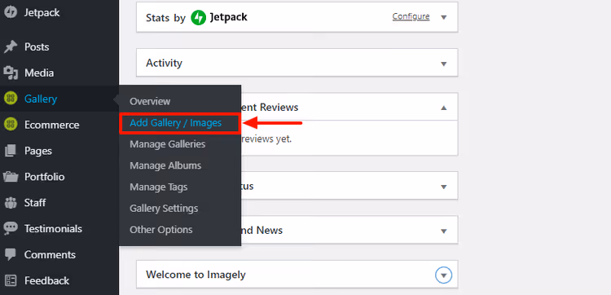Image resolution: width=611 pixels, height=295 pixels.
Task: Open Manage Albums from the submenu
Action: (165, 165)
